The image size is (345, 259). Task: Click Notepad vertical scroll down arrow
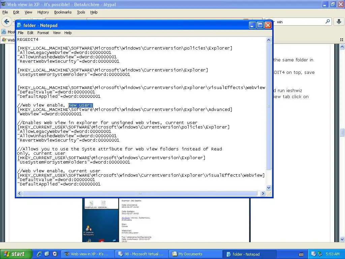tap(269, 188)
